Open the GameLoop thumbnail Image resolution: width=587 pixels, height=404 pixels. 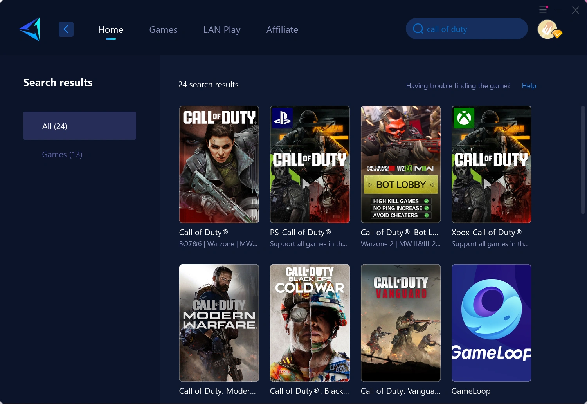coord(492,323)
